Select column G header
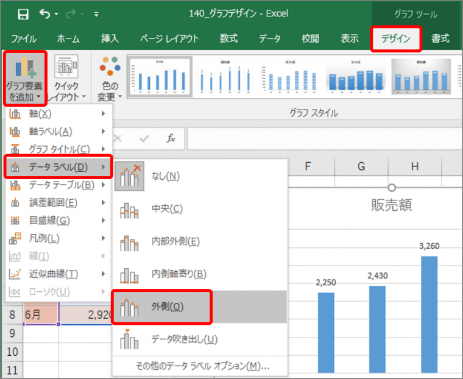This screenshot has height=379, width=463. point(361,166)
